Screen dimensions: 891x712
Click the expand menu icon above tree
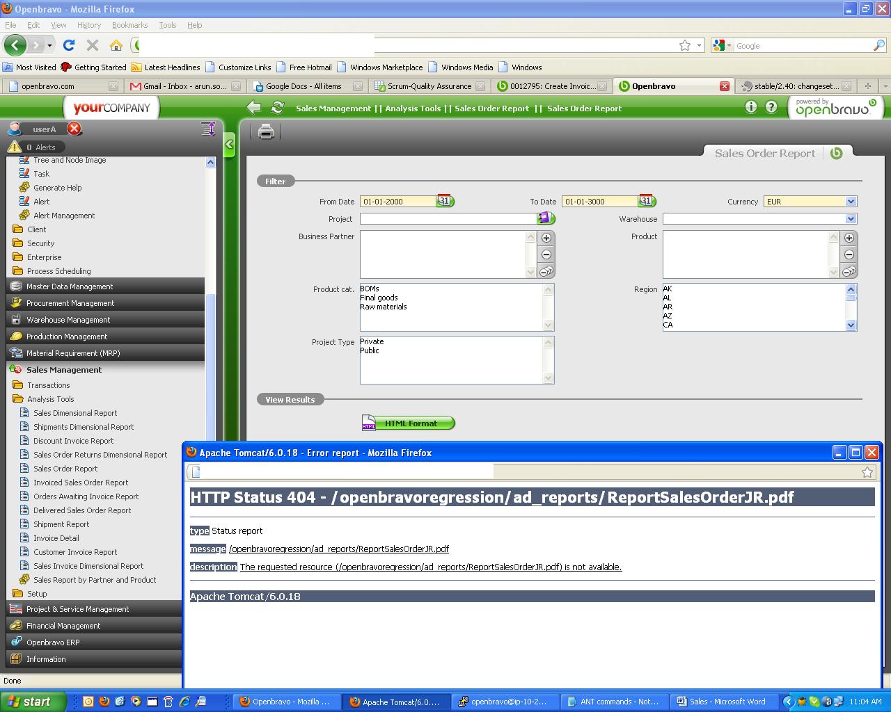click(207, 129)
